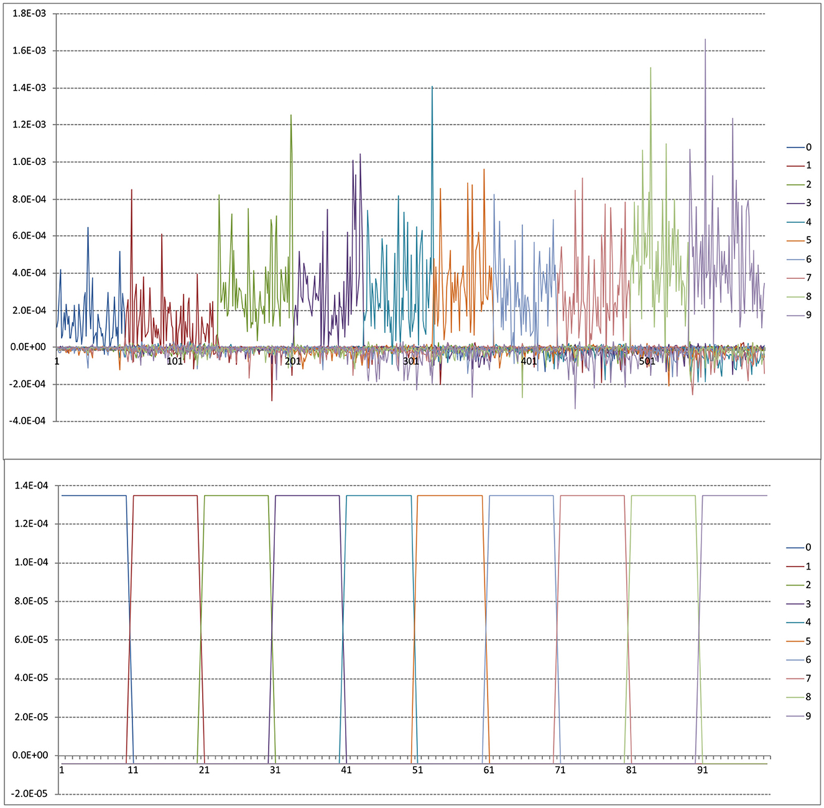Click the 1.0E-03 y-axis label
This screenshot has width=824, height=808.
click(x=29, y=162)
